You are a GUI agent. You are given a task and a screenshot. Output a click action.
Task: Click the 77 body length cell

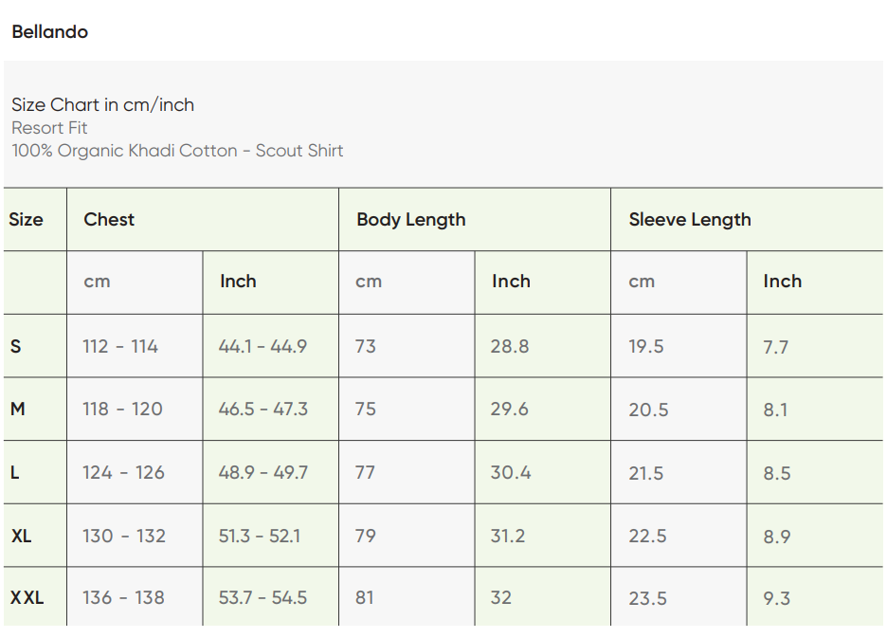point(365,473)
